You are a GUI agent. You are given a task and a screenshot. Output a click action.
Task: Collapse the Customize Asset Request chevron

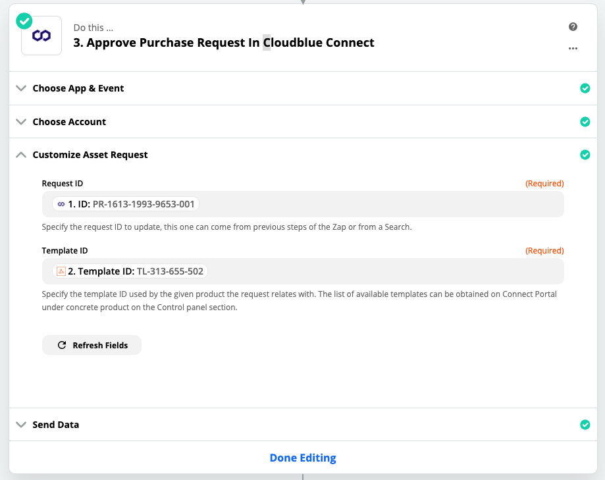click(x=21, y=155)
